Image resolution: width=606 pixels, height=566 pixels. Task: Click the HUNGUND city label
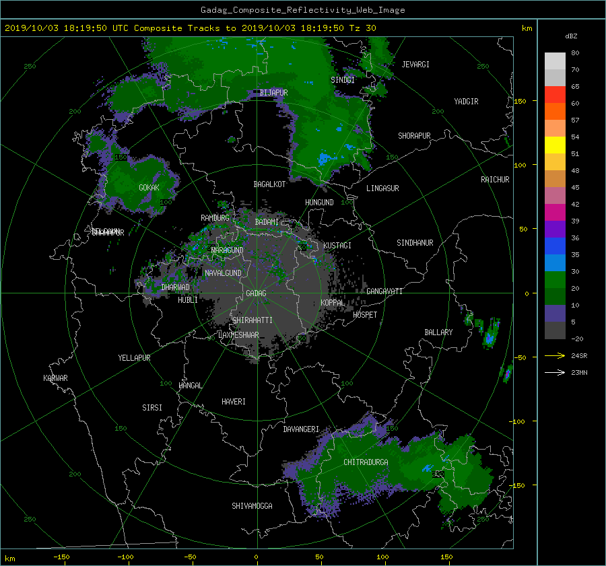319,203
